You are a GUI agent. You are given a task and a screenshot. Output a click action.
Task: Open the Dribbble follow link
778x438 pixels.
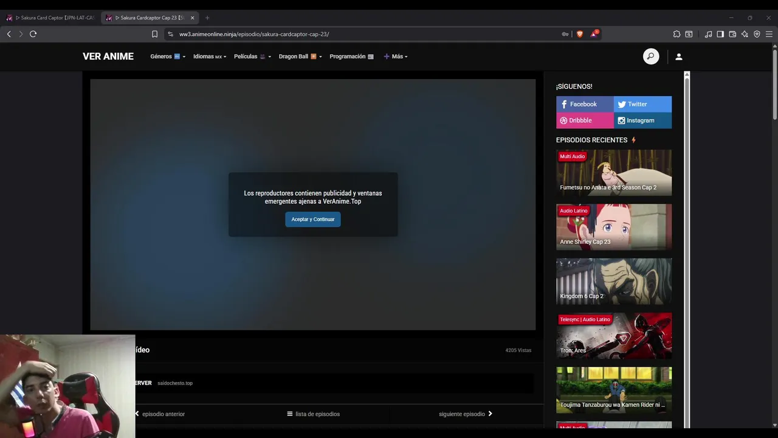[x=585, y=120]
